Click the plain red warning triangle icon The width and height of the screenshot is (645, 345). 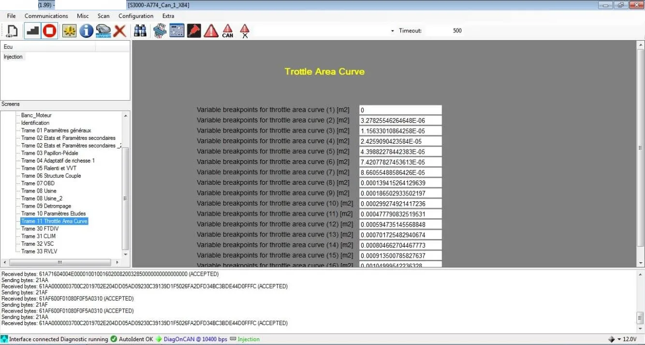point(211,31)
